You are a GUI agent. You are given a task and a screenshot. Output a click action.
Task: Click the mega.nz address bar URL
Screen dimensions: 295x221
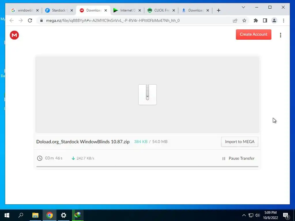click(113, 20)
